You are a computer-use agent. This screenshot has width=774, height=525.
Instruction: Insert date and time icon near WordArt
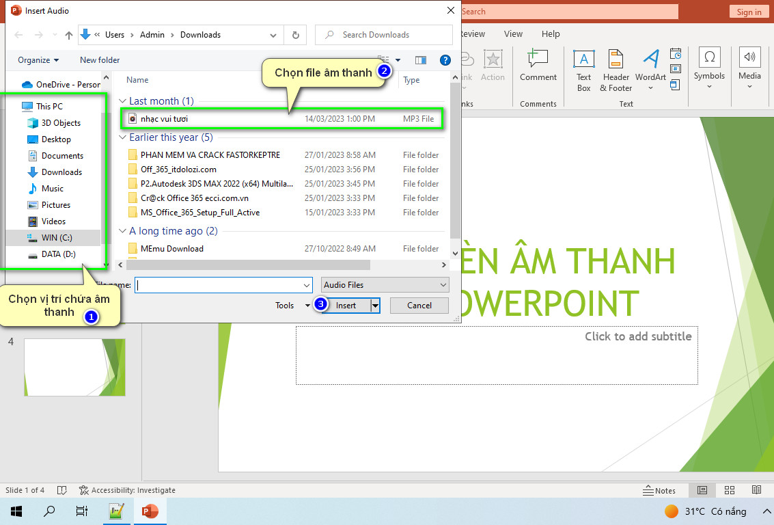pos(676,53)
